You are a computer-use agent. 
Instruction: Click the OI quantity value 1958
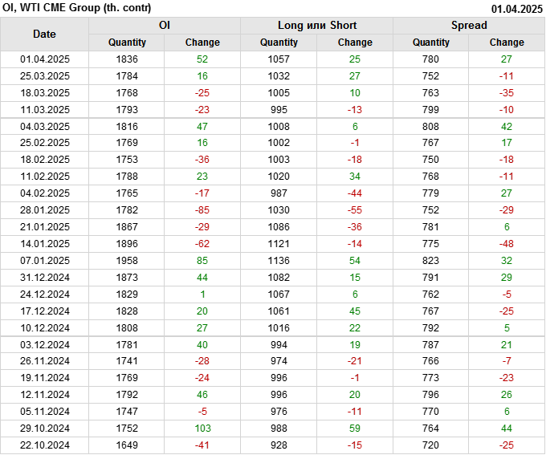point(127,261)
